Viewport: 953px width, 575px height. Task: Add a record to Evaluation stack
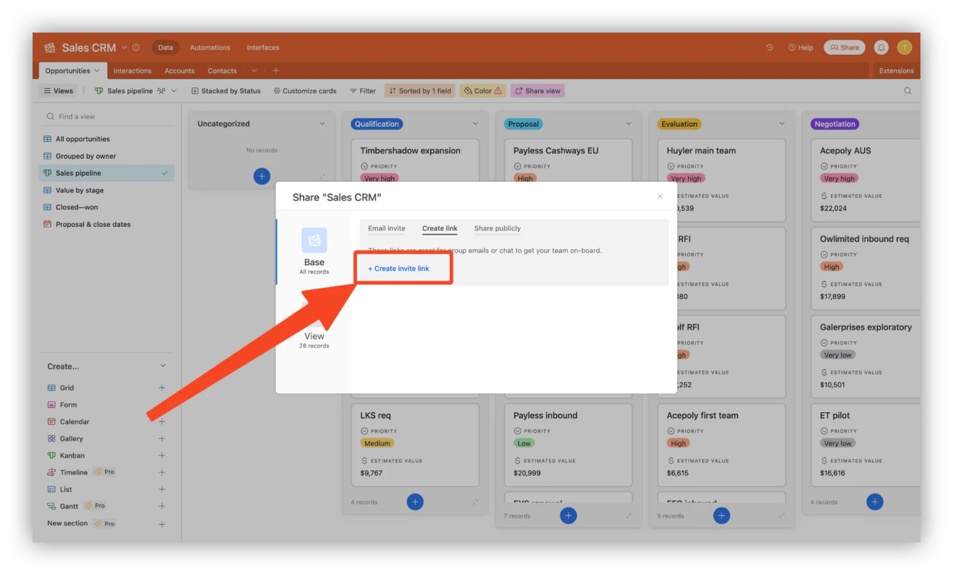coord(721,515)
